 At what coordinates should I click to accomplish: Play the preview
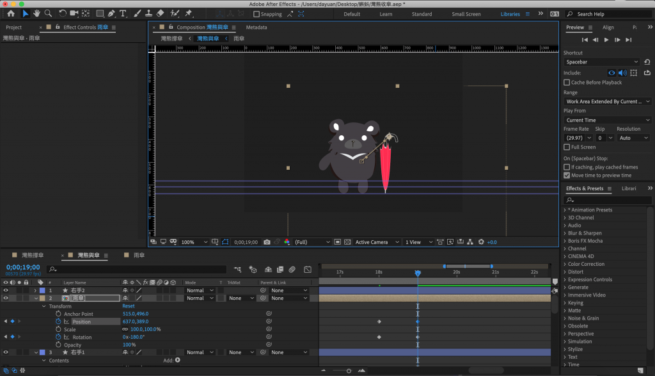tap(606, 40)
